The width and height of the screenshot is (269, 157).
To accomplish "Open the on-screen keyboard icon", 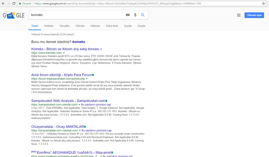I will 128,15.
